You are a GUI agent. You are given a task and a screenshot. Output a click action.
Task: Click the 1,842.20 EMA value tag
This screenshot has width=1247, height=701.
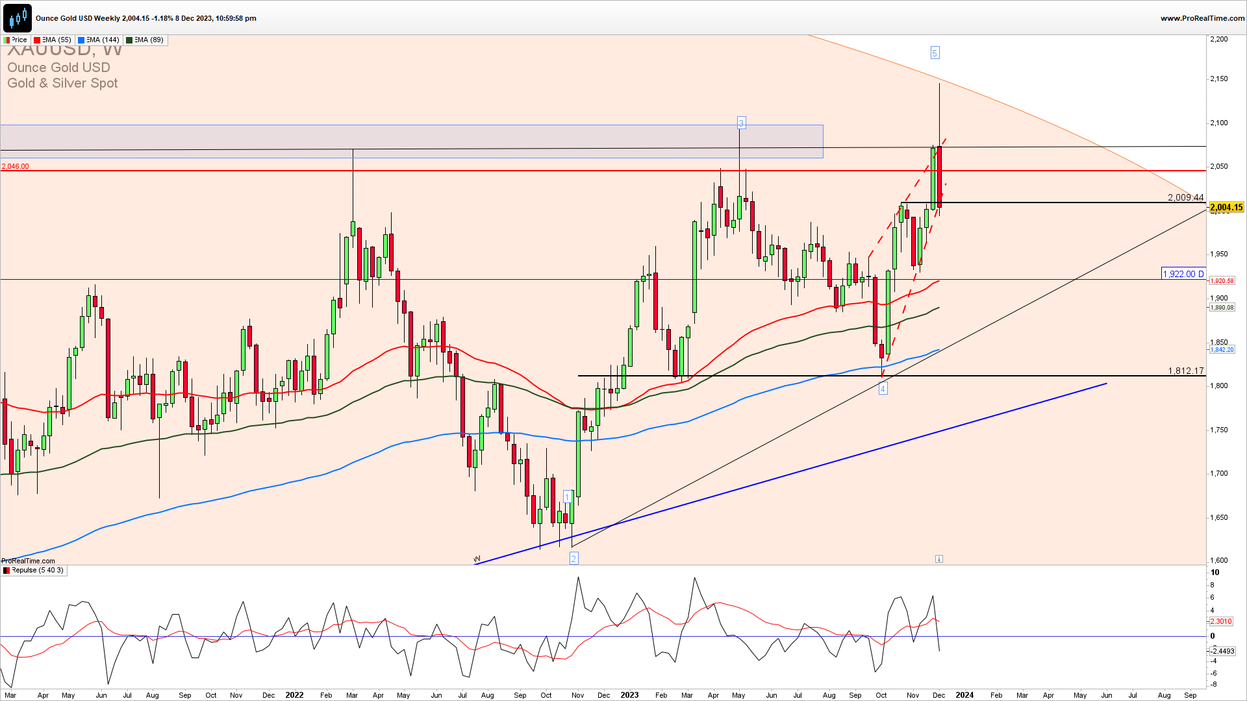click(x=1222, y=350)
